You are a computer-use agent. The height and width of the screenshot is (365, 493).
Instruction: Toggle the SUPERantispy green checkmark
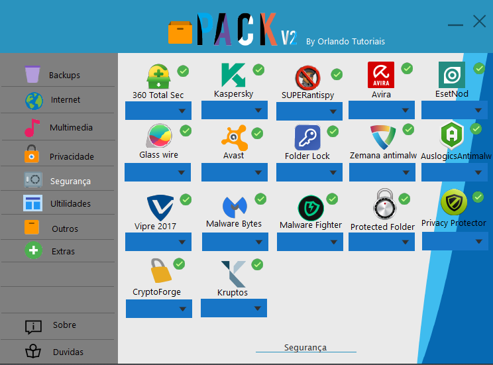[337, 74]
